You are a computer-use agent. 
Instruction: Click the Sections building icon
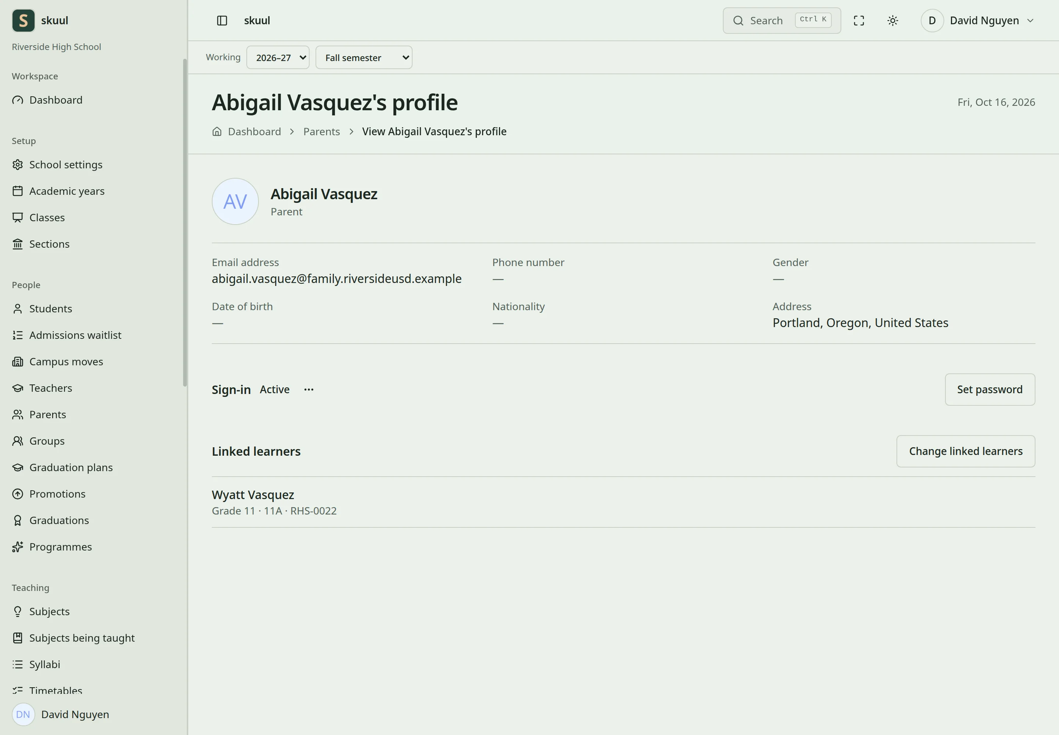(x=18, y=244)
